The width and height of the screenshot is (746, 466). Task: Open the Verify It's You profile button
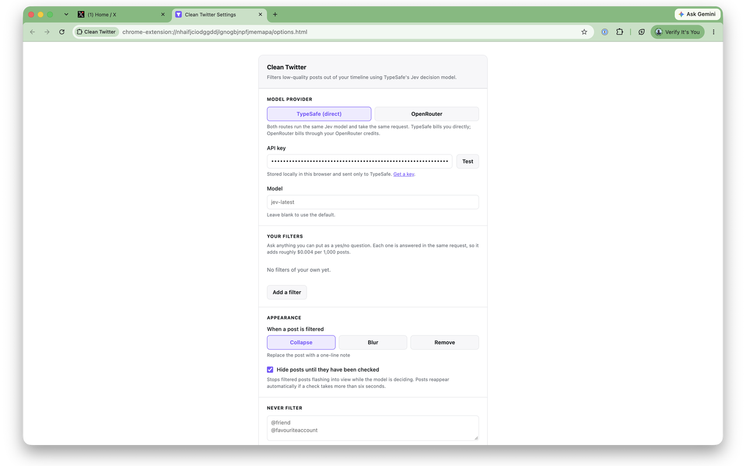677,32
